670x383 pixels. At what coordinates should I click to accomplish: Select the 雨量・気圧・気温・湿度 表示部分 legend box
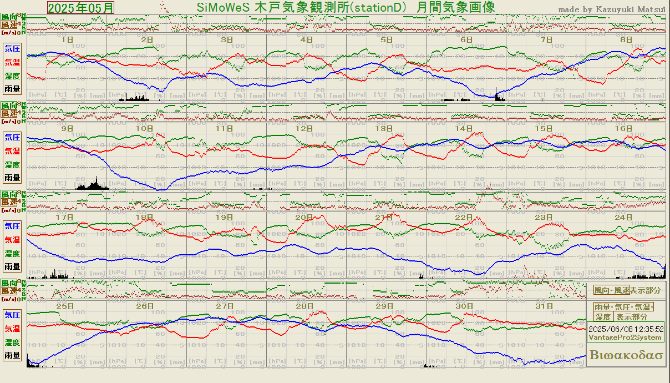pos(624,312)
